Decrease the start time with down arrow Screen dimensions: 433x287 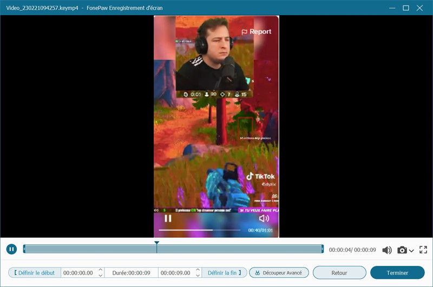101,276
